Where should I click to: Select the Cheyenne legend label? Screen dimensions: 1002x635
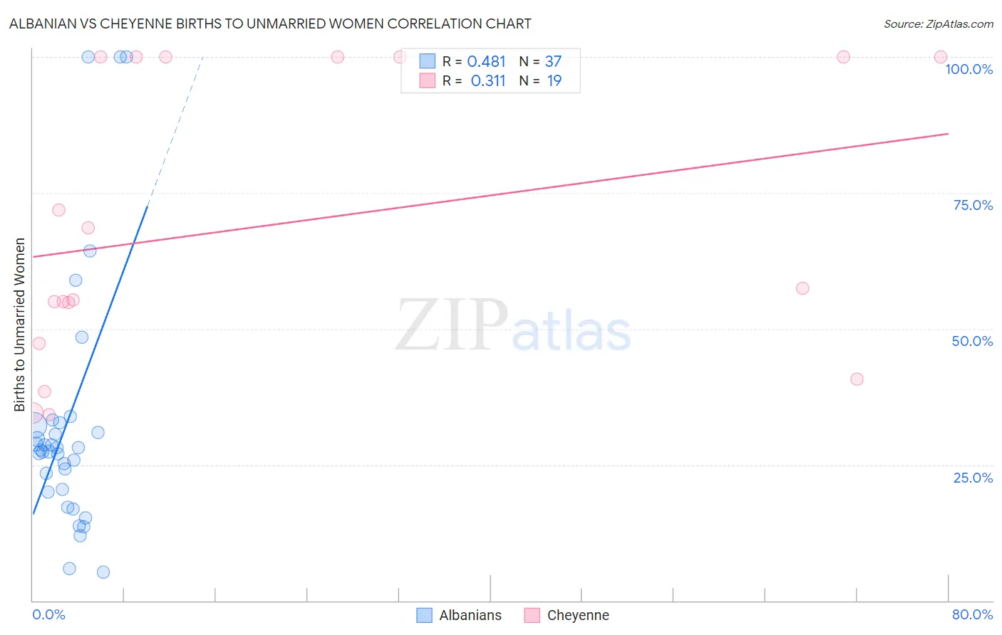578,615
